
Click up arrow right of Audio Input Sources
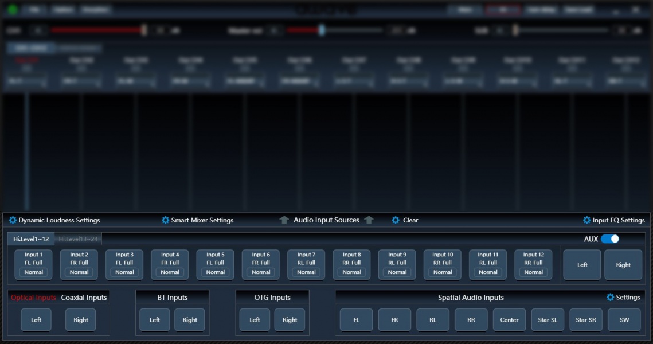[x=369, y=220]
